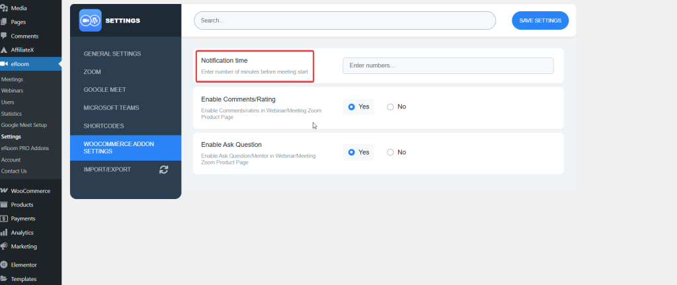Open the Zoom settings tab
Image resolution: width=677 pixels, height=285 pixels.
point(126,71)
